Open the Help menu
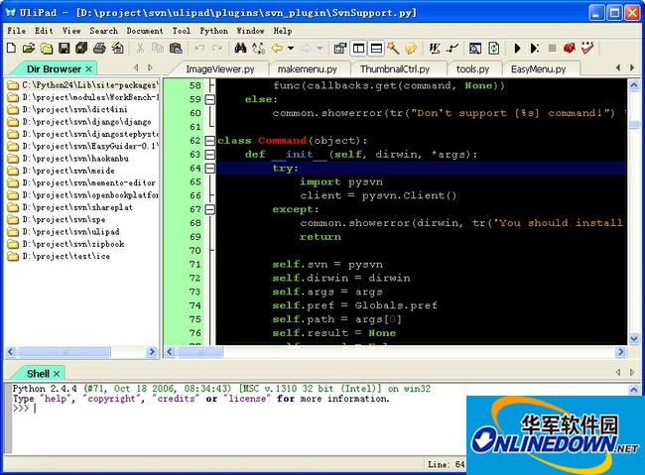The height and width of the screenshot is (475, 645). [x=283, y=31]
